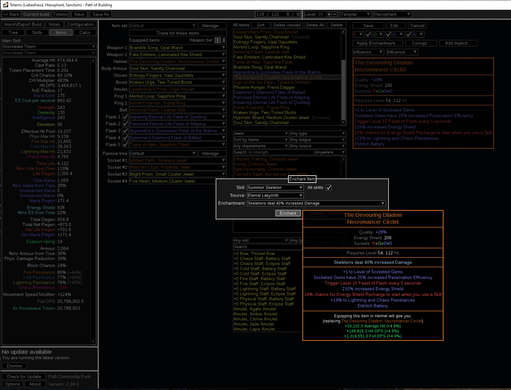
Task: Open the Body Armour Soul Skin dropdown
Action: (x=178, y=68)
